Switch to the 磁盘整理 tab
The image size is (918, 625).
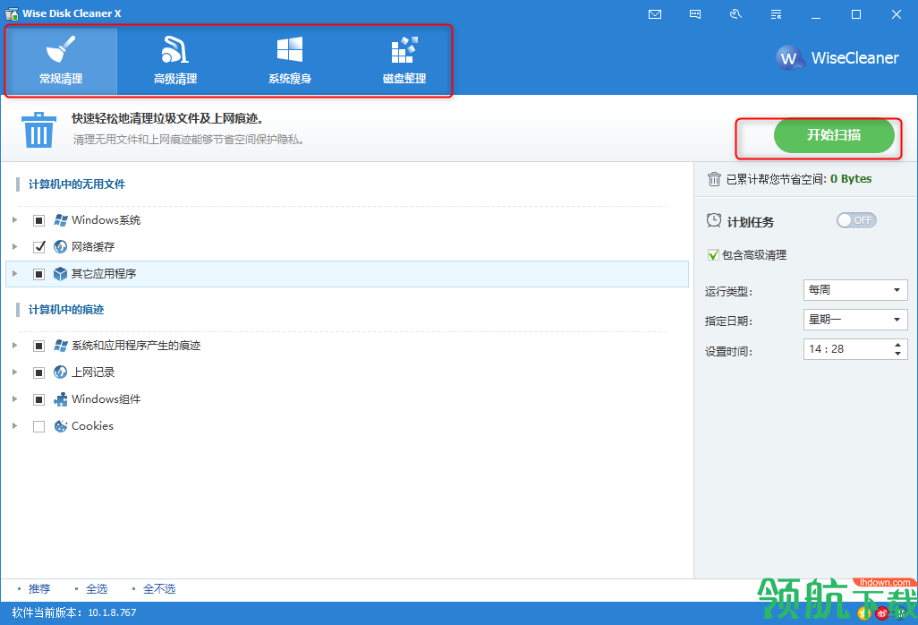(404, 62)
